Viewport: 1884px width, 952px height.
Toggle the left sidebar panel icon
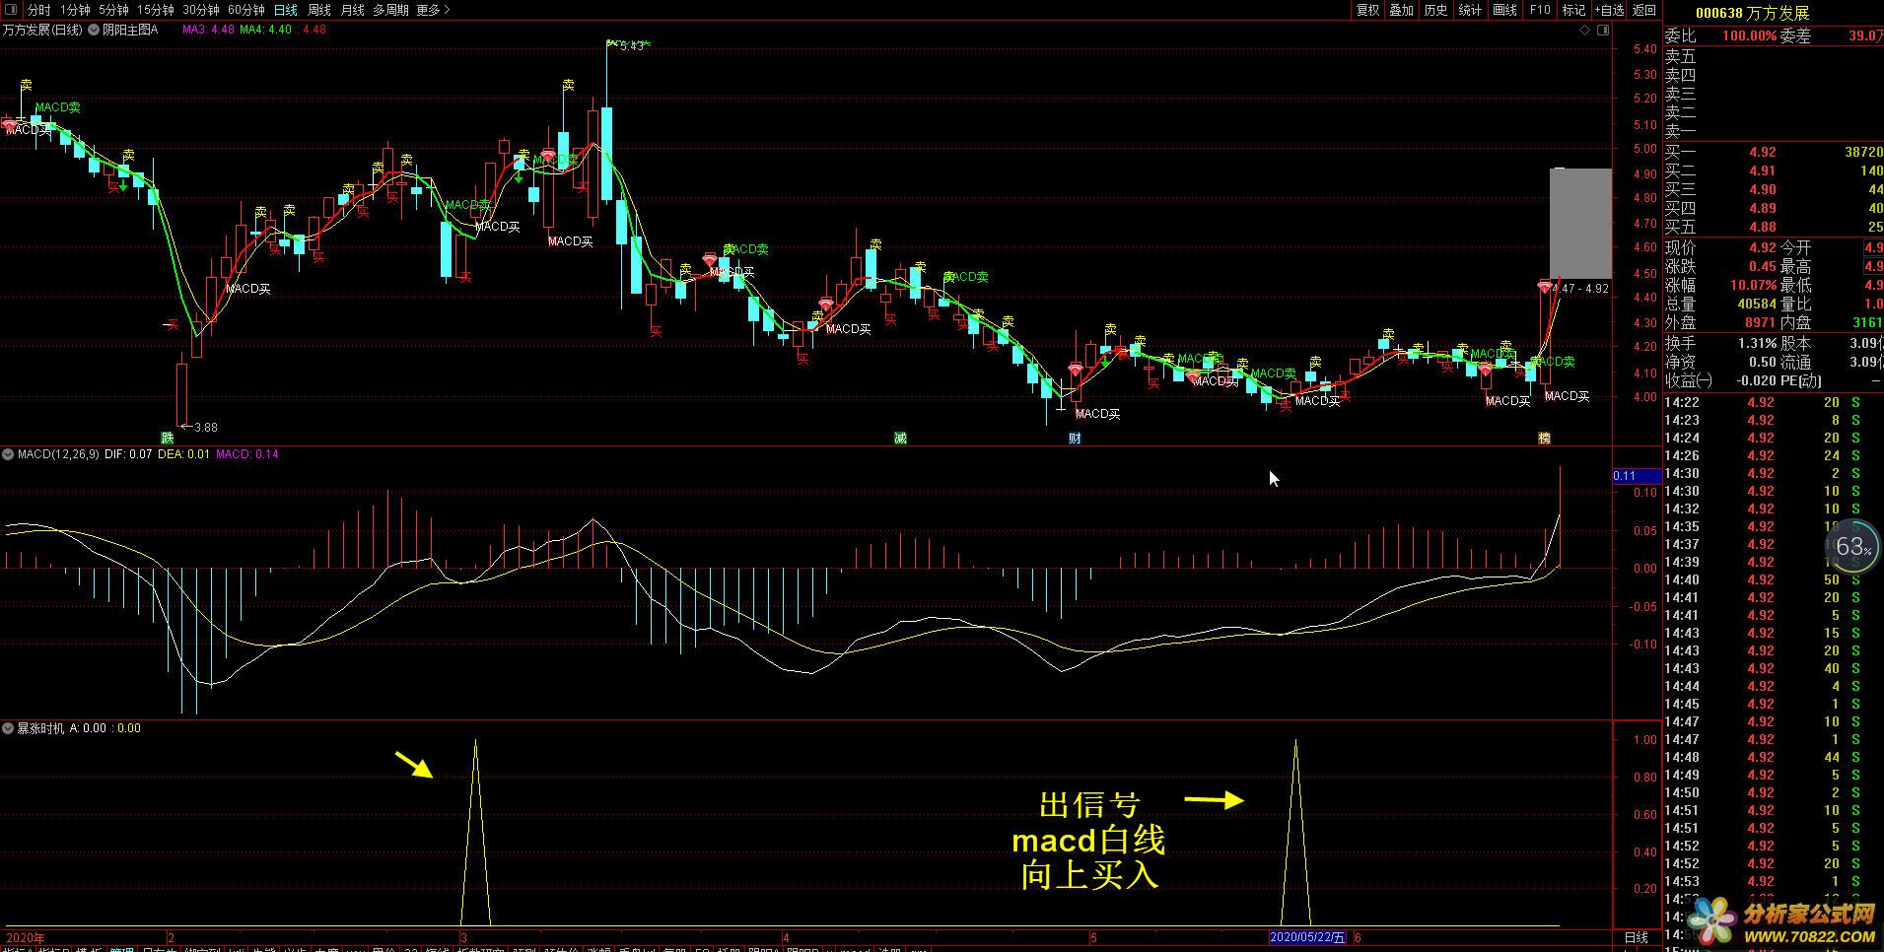tap(11, 10)
